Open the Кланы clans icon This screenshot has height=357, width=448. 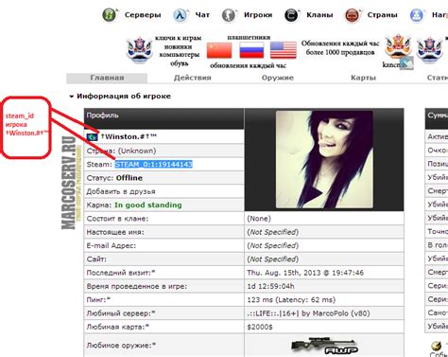[291, 15]
